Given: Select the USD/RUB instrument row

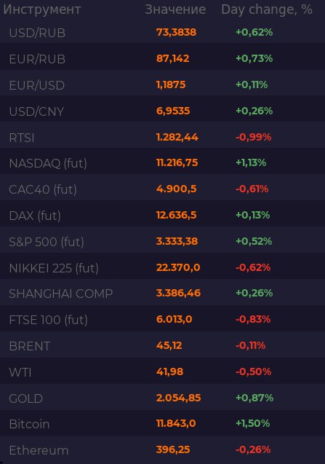Looking at the screenshot, I should coord(163,32).
